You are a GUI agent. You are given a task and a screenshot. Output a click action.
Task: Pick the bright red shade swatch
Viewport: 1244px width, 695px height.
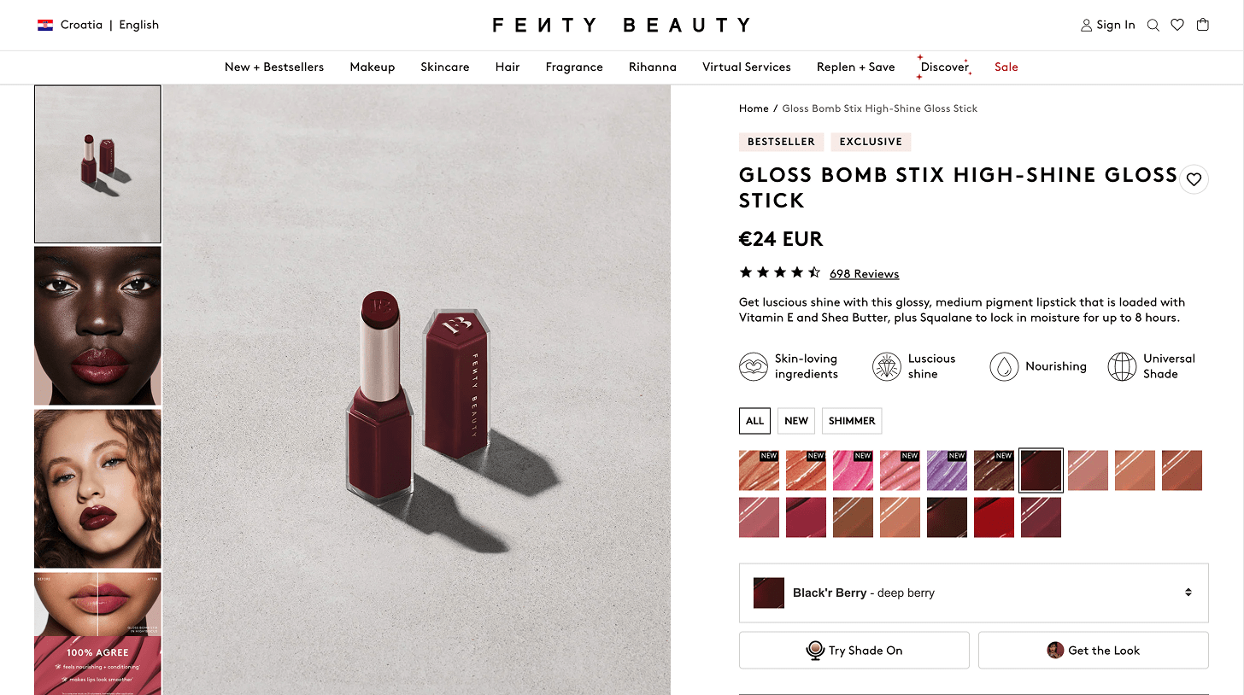(994, 517)
